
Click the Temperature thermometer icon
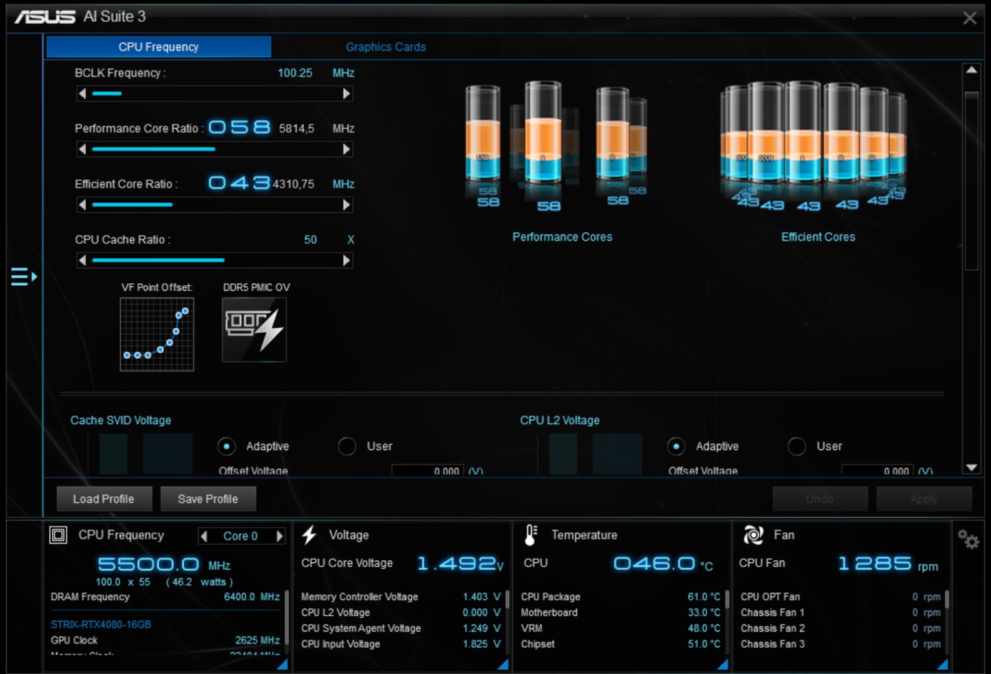click(x=531, y=535)
